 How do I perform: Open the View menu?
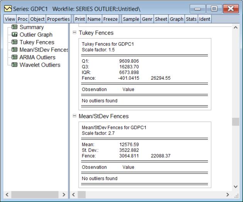[x=9, y=19]
